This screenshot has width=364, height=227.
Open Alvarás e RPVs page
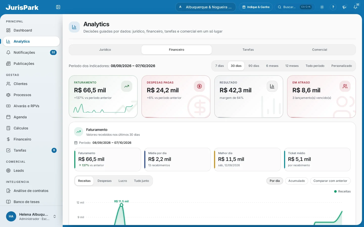[31, 106]
